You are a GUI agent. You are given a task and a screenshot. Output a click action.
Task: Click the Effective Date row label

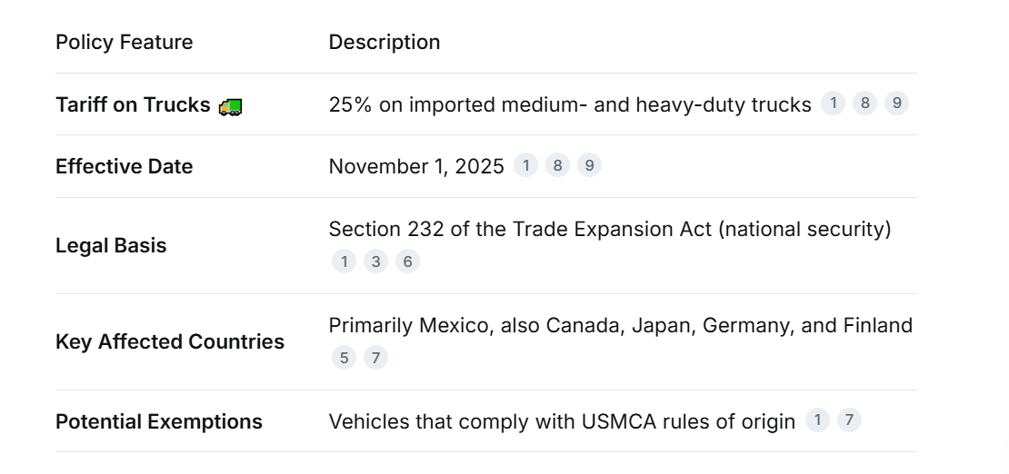[124, 166]
